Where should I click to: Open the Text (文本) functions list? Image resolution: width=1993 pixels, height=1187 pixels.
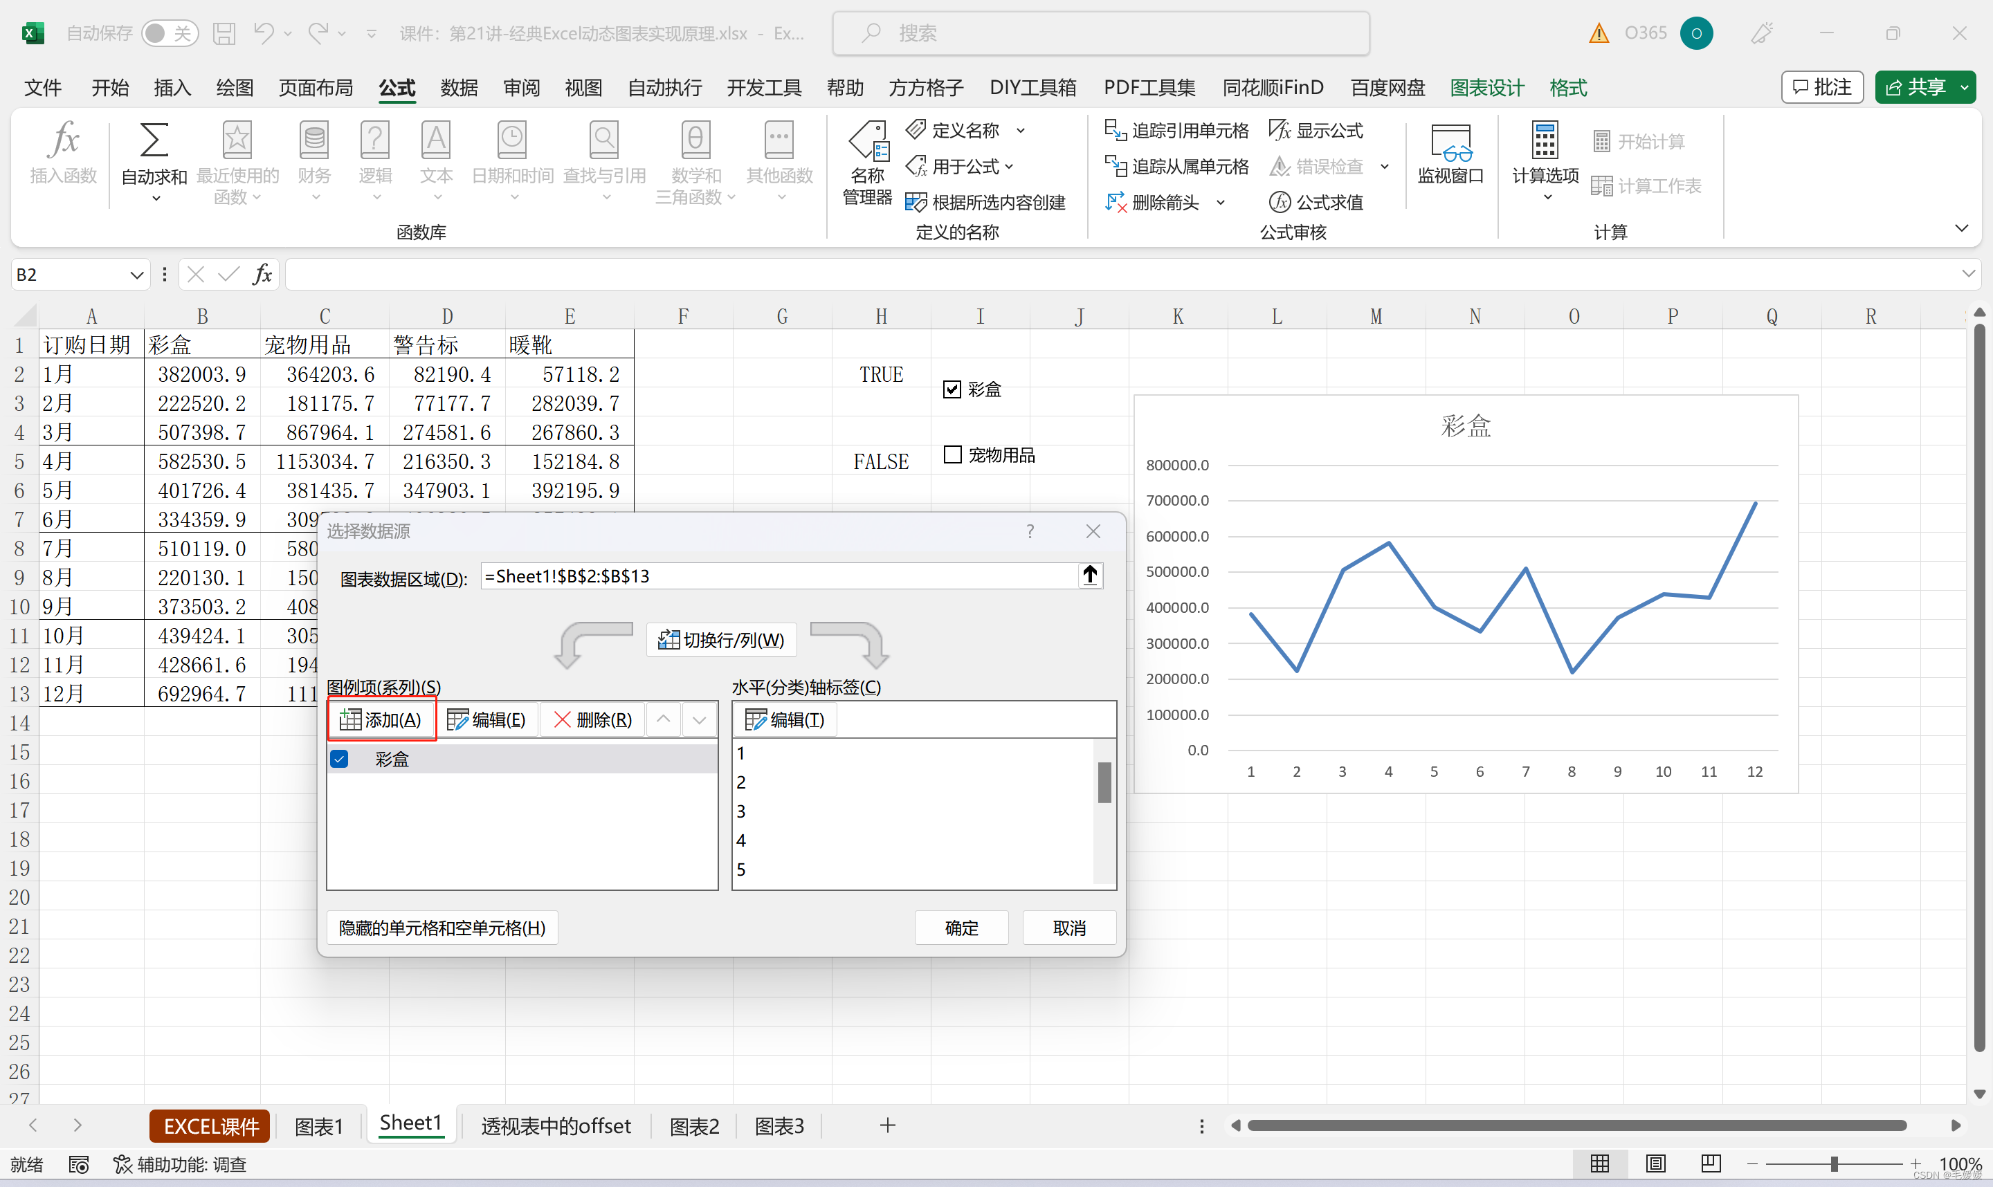436,160
